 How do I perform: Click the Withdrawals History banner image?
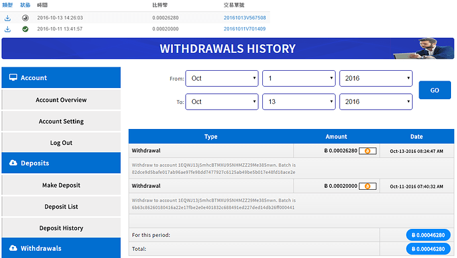[228, 48]
